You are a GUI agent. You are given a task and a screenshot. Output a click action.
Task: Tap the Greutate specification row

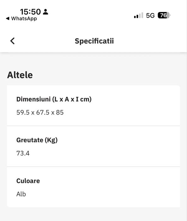click(93, 146)
